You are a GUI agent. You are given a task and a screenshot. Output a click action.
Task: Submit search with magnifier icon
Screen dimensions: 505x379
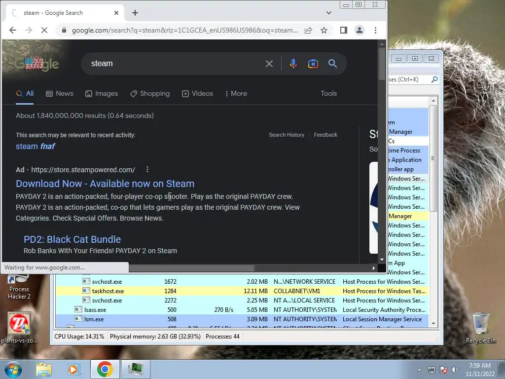[x=332, y=64]
